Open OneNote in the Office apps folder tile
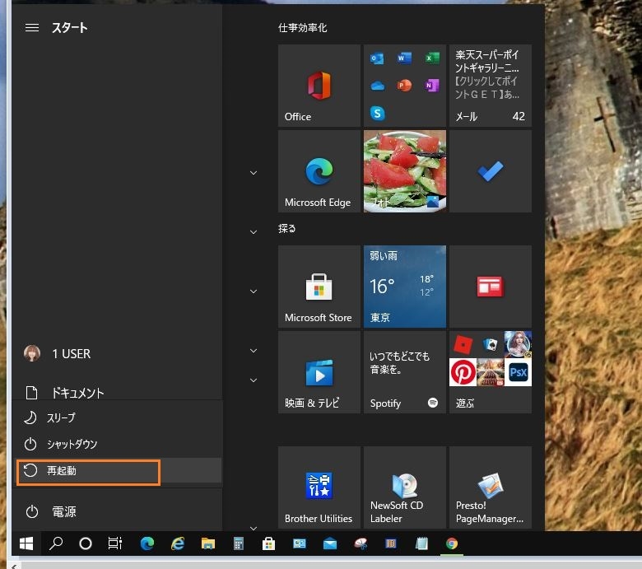642x569 pixels. click(432, 85)
